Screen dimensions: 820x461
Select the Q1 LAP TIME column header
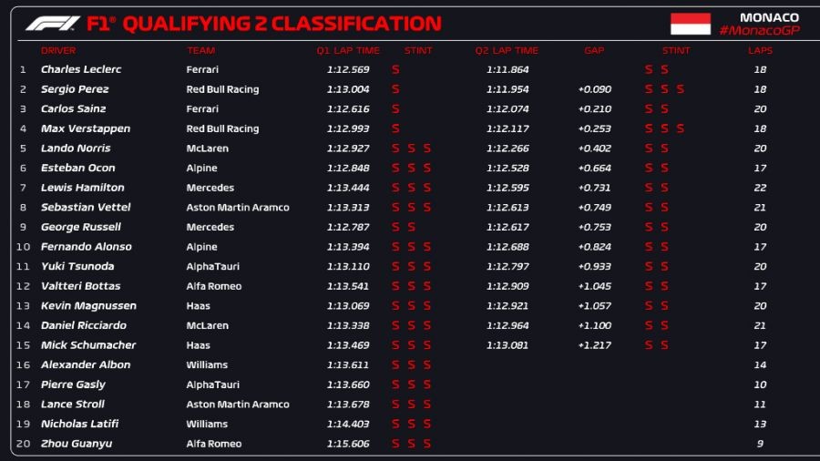coord(348,51)
